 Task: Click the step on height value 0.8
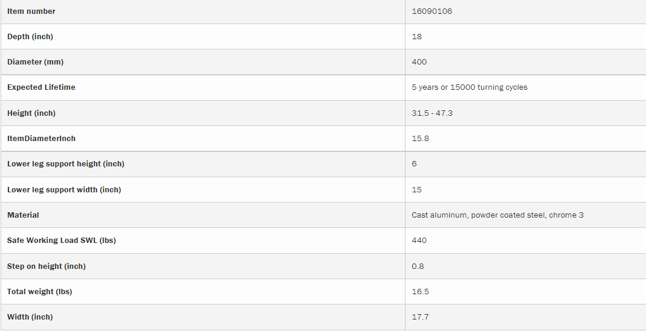point(418,266)
